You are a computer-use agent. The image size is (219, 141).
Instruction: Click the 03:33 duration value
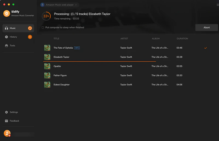(x=179, y=75)
